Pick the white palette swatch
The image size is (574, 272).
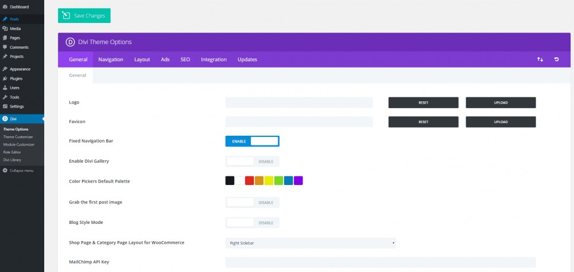click(240, 181)
